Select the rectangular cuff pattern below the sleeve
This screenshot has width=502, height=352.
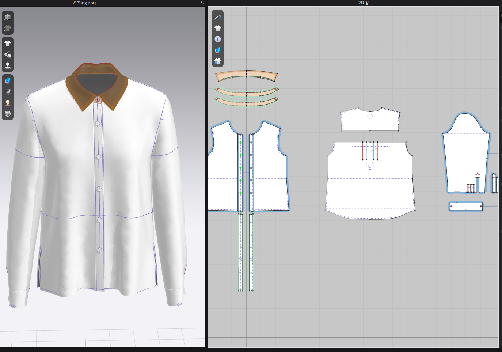(x=466, y=206)
